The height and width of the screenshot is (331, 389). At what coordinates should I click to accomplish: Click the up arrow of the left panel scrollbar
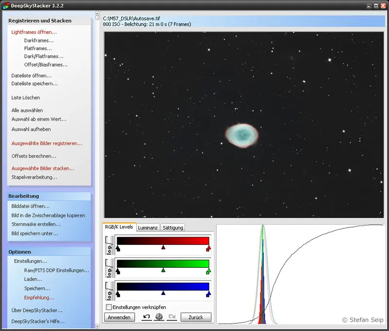[x=97, y=13]
